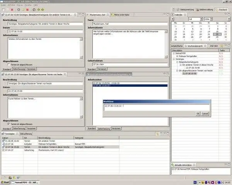Screen dimensions: 232x185
Task: Click the round play/start activity toolbar icon
Action: [19, 10]
